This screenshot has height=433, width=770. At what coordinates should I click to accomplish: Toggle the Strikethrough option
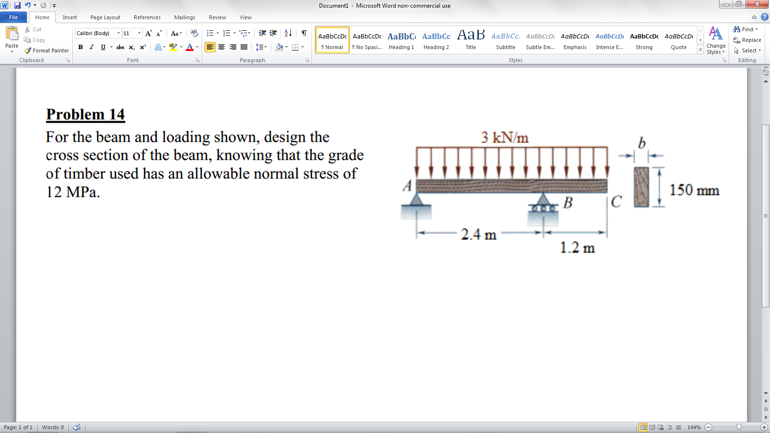(x=119, y=47)
